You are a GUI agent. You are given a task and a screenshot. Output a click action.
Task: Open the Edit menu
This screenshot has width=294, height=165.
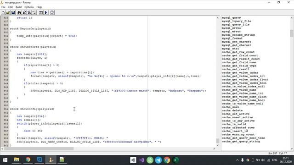pos(11,7)
